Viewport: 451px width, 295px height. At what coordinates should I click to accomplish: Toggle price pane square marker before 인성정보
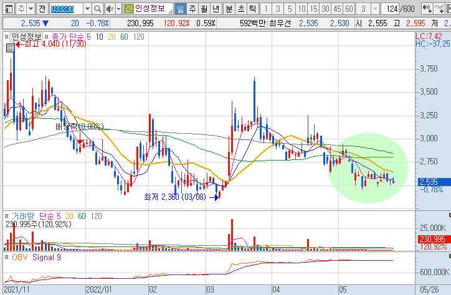(6, 37)
